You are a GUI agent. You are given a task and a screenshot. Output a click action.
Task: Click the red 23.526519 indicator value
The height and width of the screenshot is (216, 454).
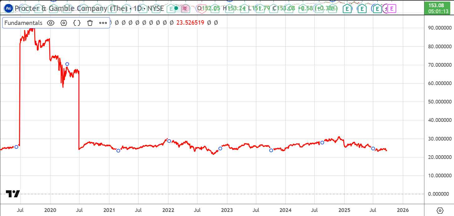click(190, 23)
